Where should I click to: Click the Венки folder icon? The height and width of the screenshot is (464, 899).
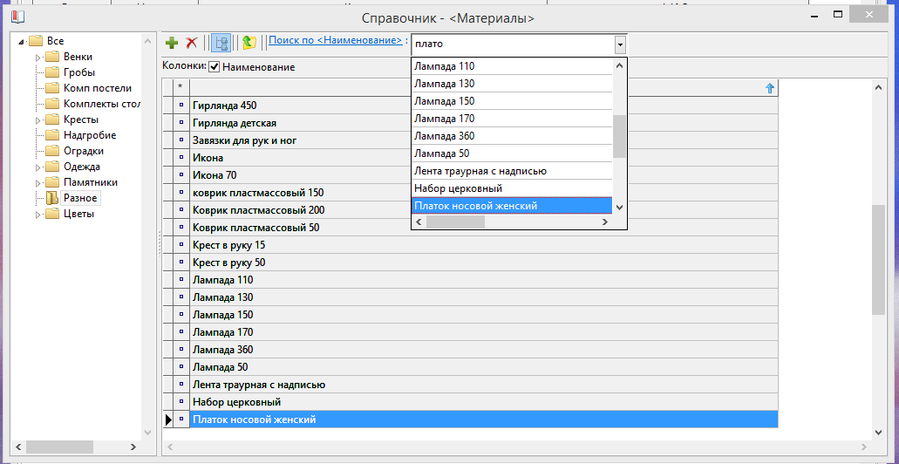[52, 57]
